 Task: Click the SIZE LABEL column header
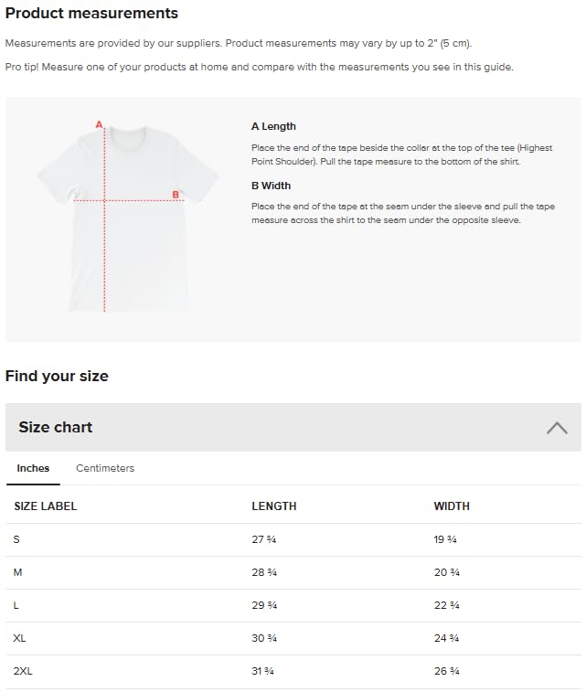(x=46, y=506)
